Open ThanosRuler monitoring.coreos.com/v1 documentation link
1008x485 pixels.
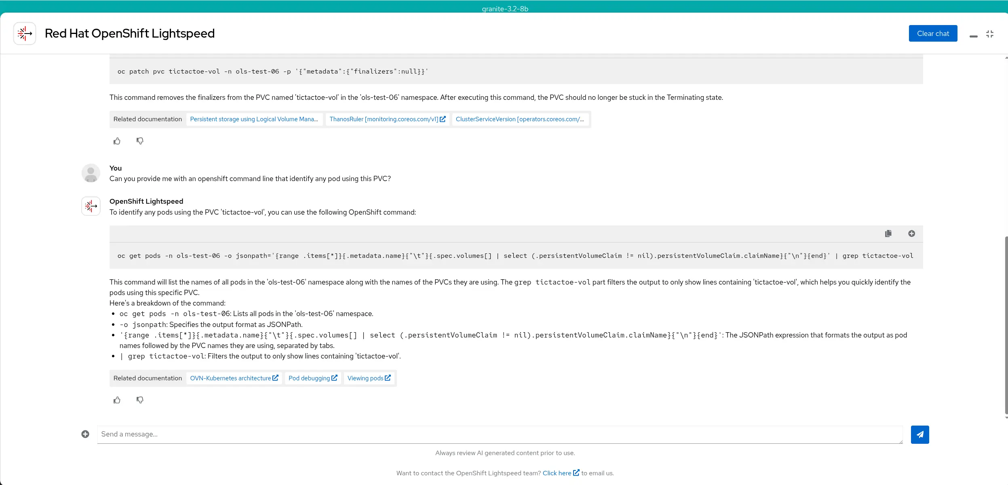387,119
